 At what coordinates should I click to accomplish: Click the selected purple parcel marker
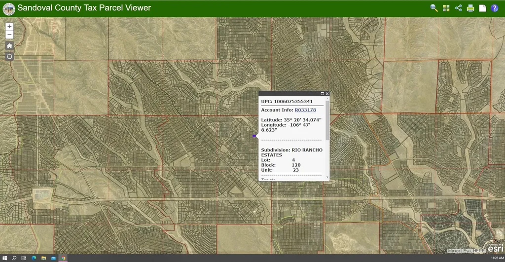coord(254,136)
